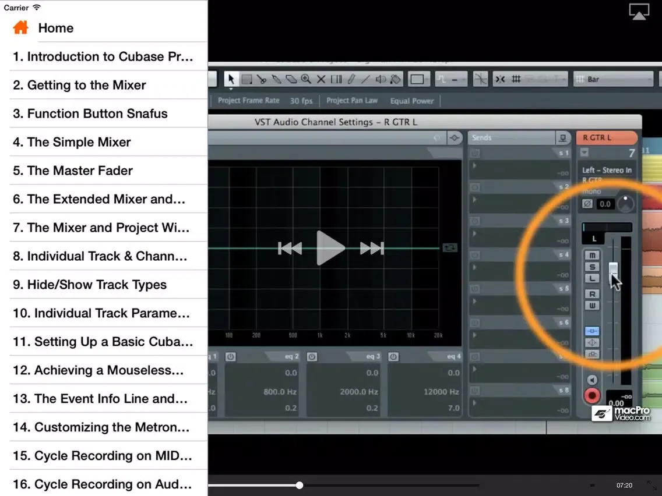This screenshot has height=496, width=662.
Task: Select the Time Warp tool
Action: pos(336,79)
